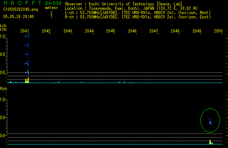Click the 2042 time axis marker
The width and height of the screenshot is (228, 148).
pyautogui.click(x=46, y=31)
